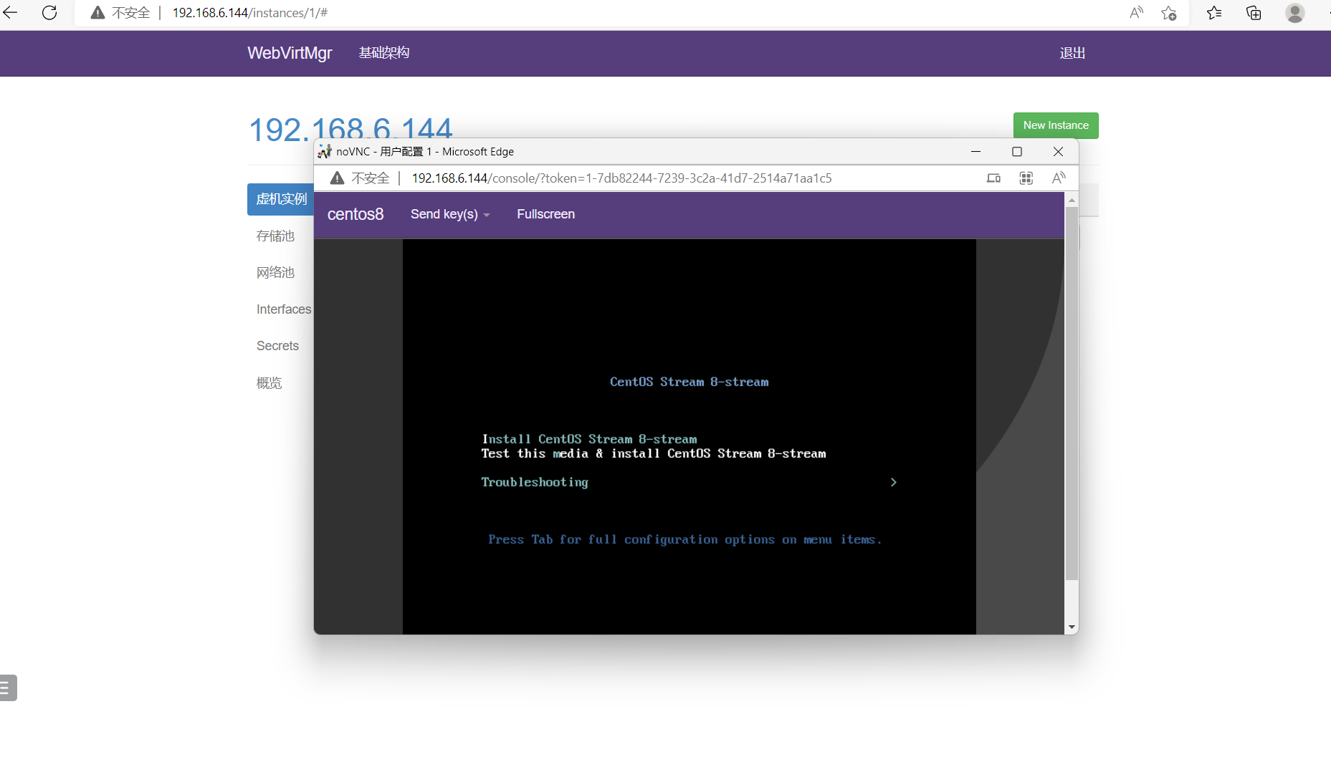Maximize the noVNC window
This screenshot has height=762, width=1331.
click(x=1016, y=152)
